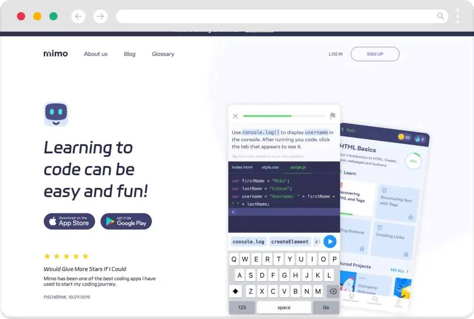Click the SIGN UP button

coord(375,54)
